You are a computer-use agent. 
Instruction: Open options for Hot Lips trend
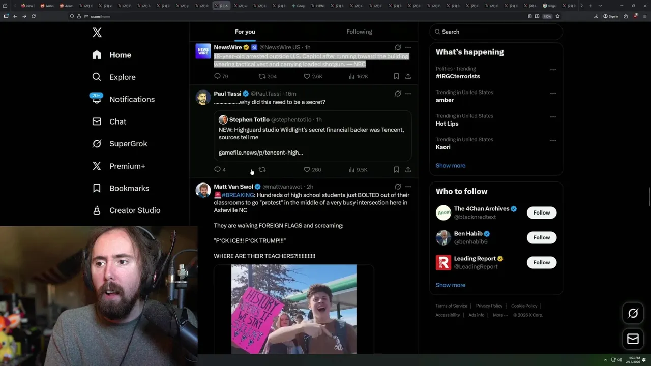pyautogui.click(x=553, y=117)
